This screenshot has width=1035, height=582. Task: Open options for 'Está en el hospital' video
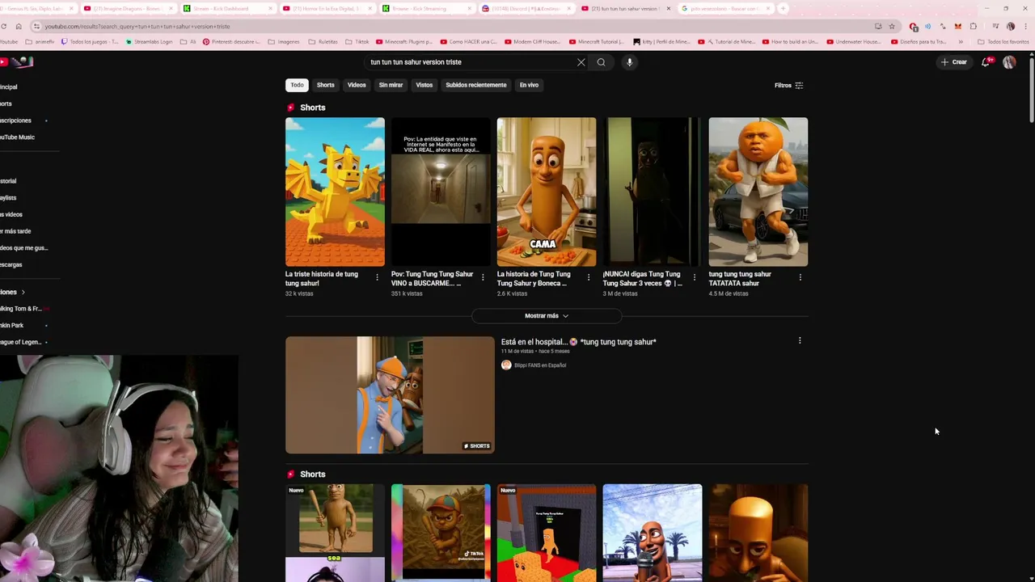click(800, 341)
